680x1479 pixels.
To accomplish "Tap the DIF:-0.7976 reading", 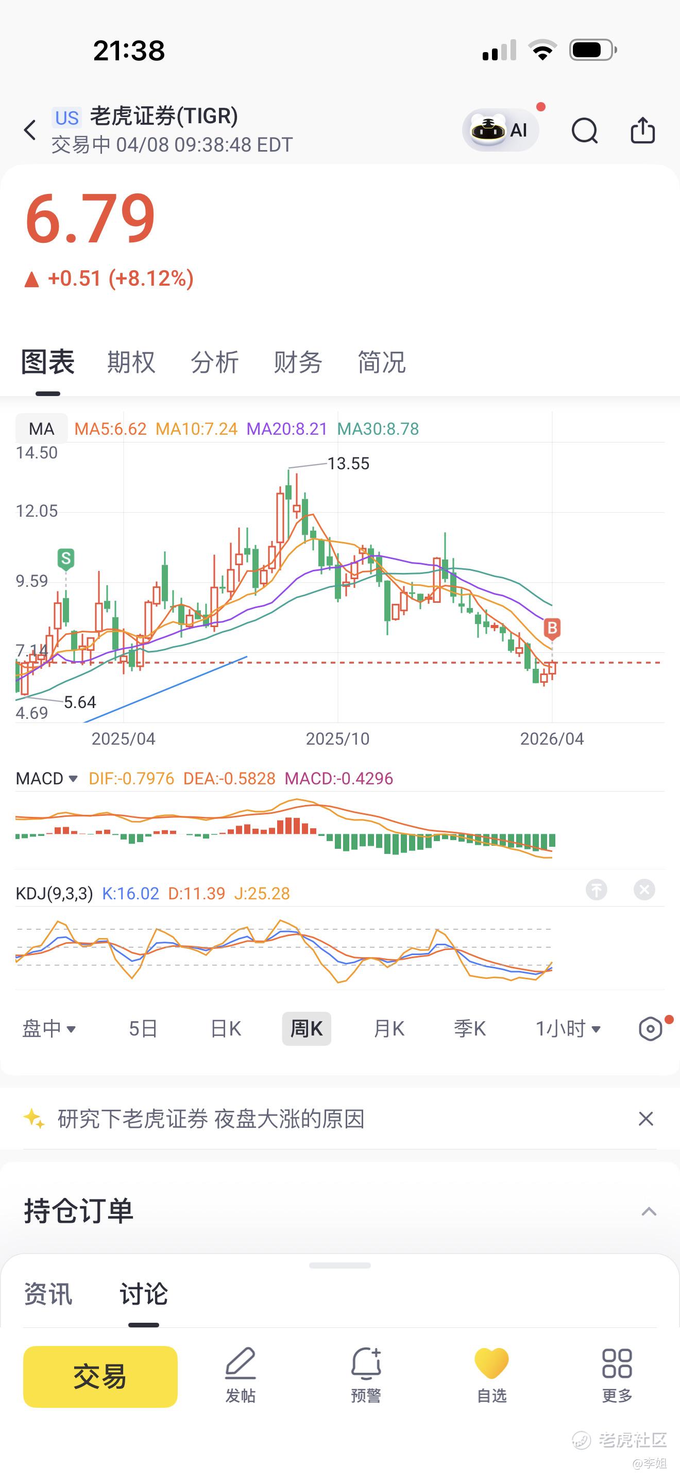I will click(131, 779).
